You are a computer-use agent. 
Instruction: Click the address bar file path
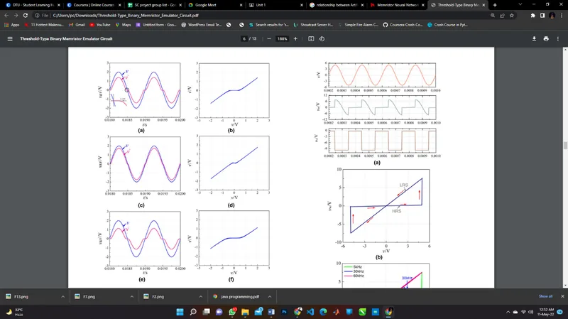[x=126, y=16]
